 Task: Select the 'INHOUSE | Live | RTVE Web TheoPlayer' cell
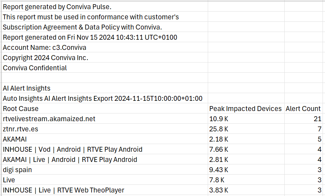pos(64,190)
